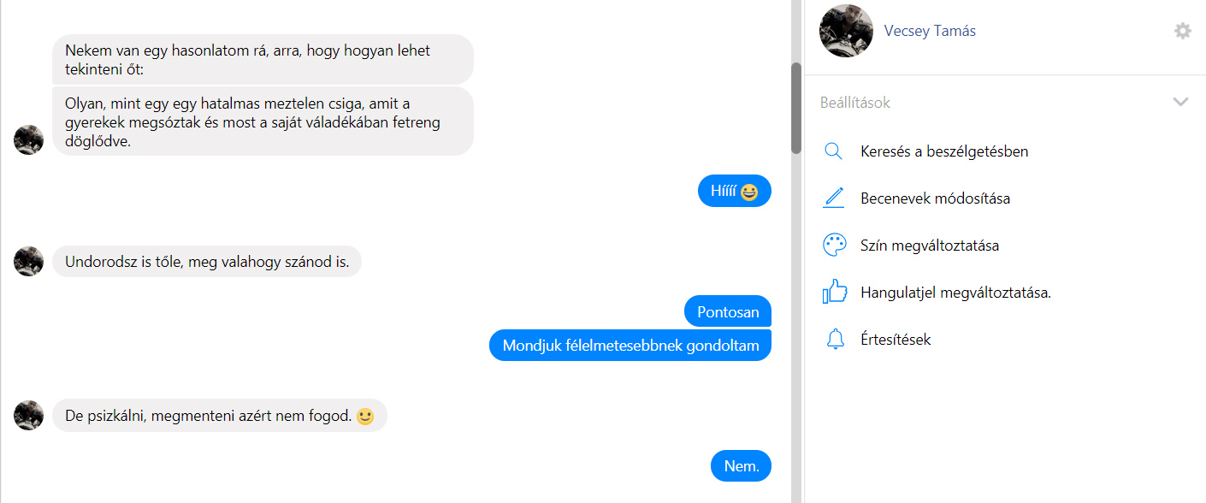This screenshot has width=1206, height=503.
Task: Click 'Hangulatjel megváltoztatása.' text
Action: [955, 293]
